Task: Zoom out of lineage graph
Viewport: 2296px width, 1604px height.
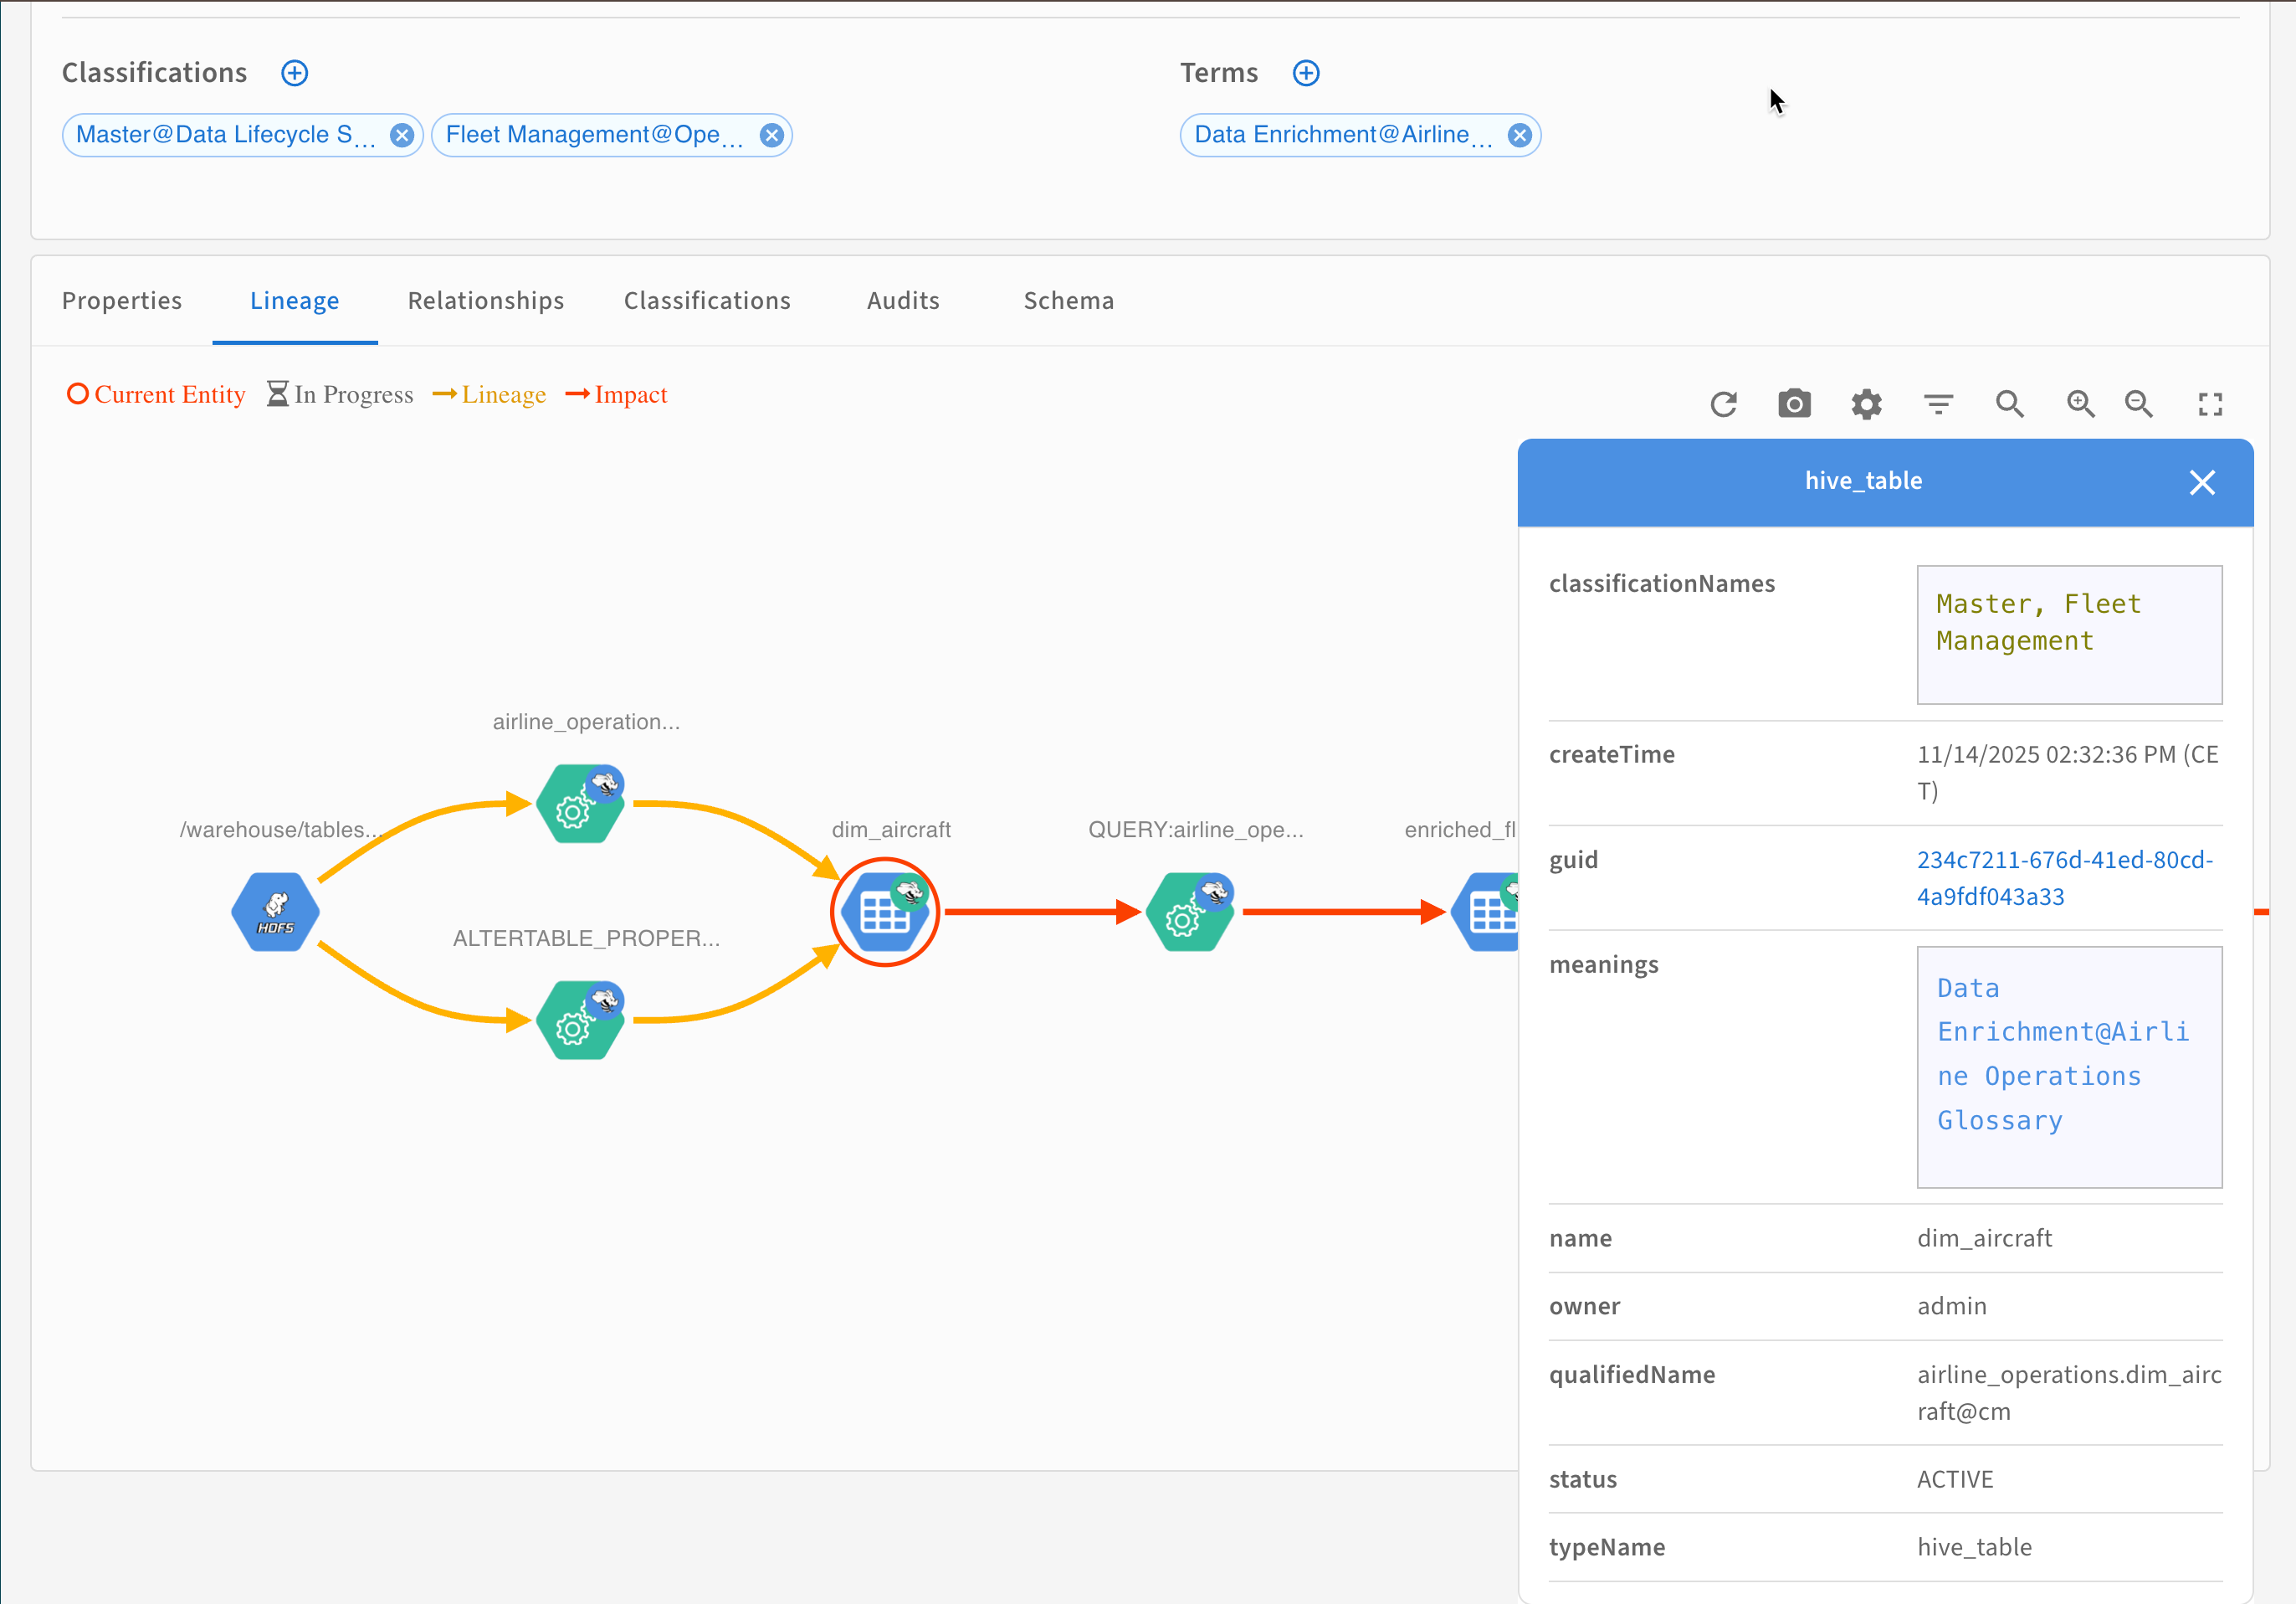Action: (x=2139, y=404)
